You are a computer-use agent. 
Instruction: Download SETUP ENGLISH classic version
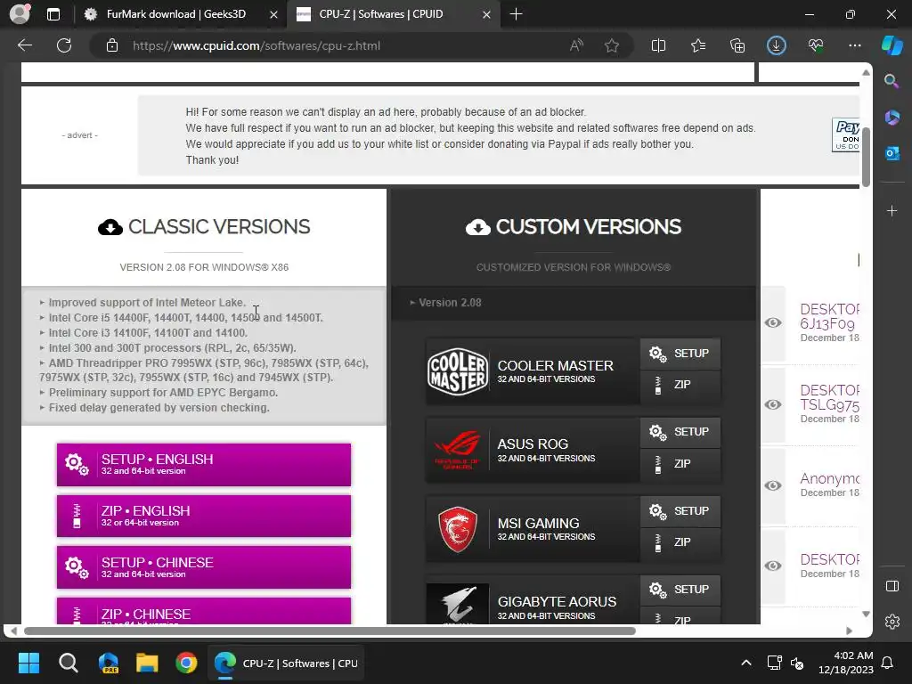pos(204,464)
